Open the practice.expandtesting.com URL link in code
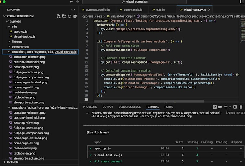 (x=146, y=29)
